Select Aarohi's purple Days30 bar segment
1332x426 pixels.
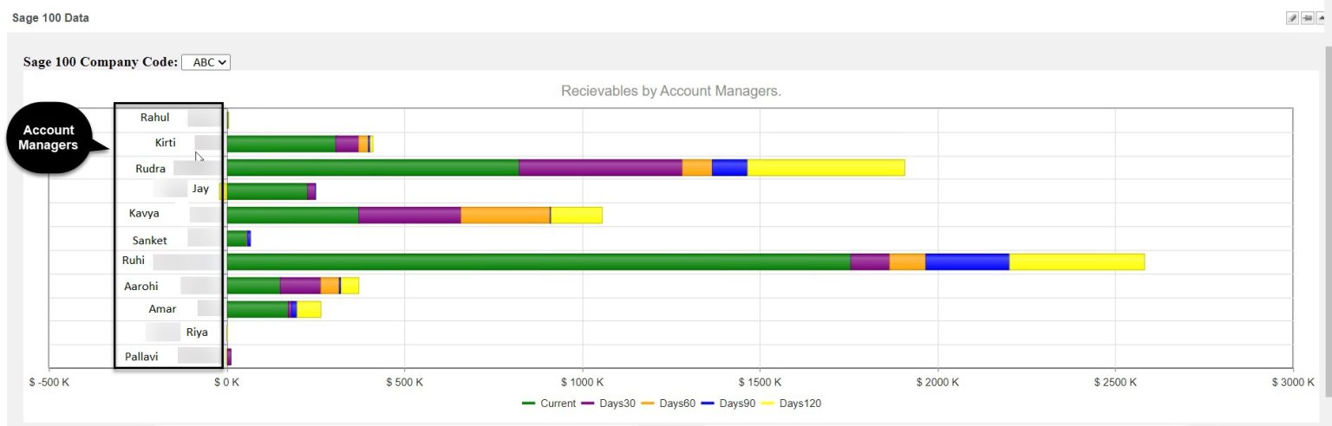click(x=300, y=286)
